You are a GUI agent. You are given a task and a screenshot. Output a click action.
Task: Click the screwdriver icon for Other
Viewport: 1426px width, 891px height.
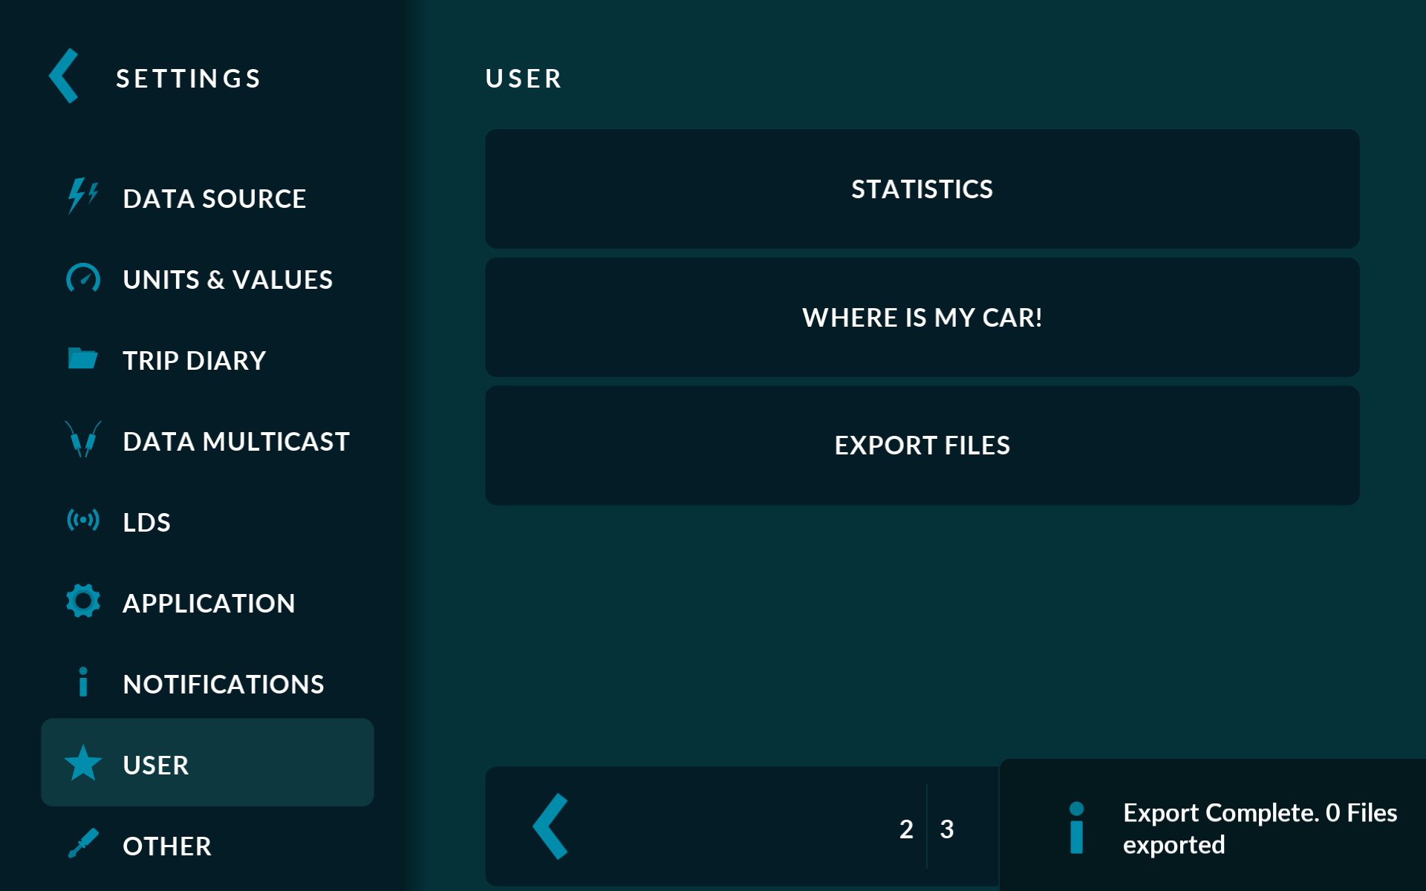pyautogui.click(x=82, y=844)
